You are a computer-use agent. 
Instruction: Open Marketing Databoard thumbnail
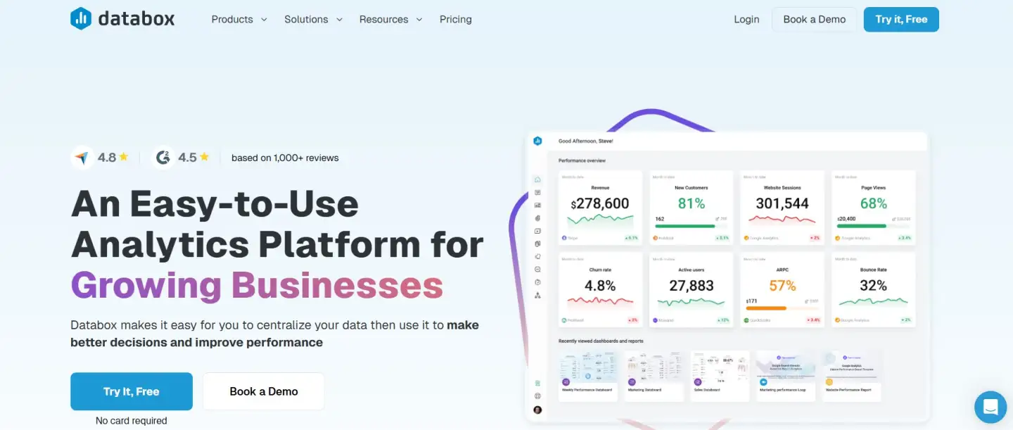654,376
